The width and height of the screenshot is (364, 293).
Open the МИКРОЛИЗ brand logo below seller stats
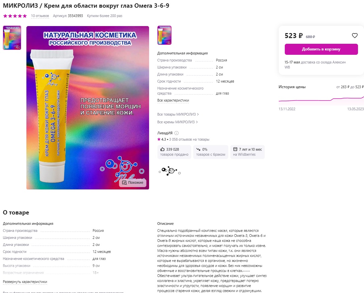[170, 171]
